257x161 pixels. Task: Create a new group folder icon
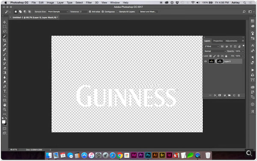229,95
